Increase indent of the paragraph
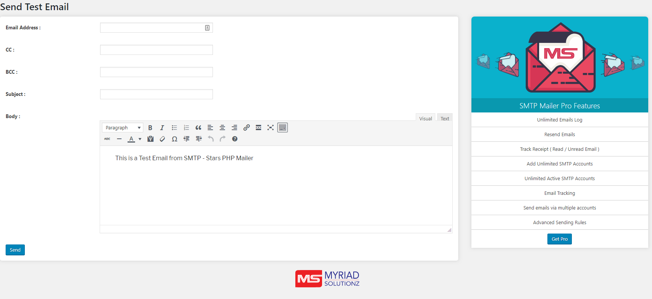Viewport: 652px width, 299px height. 199,139
